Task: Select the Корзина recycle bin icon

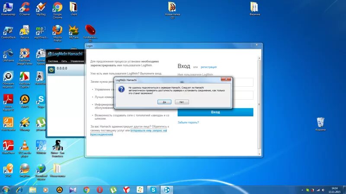Action: click(x=320, y=124)
